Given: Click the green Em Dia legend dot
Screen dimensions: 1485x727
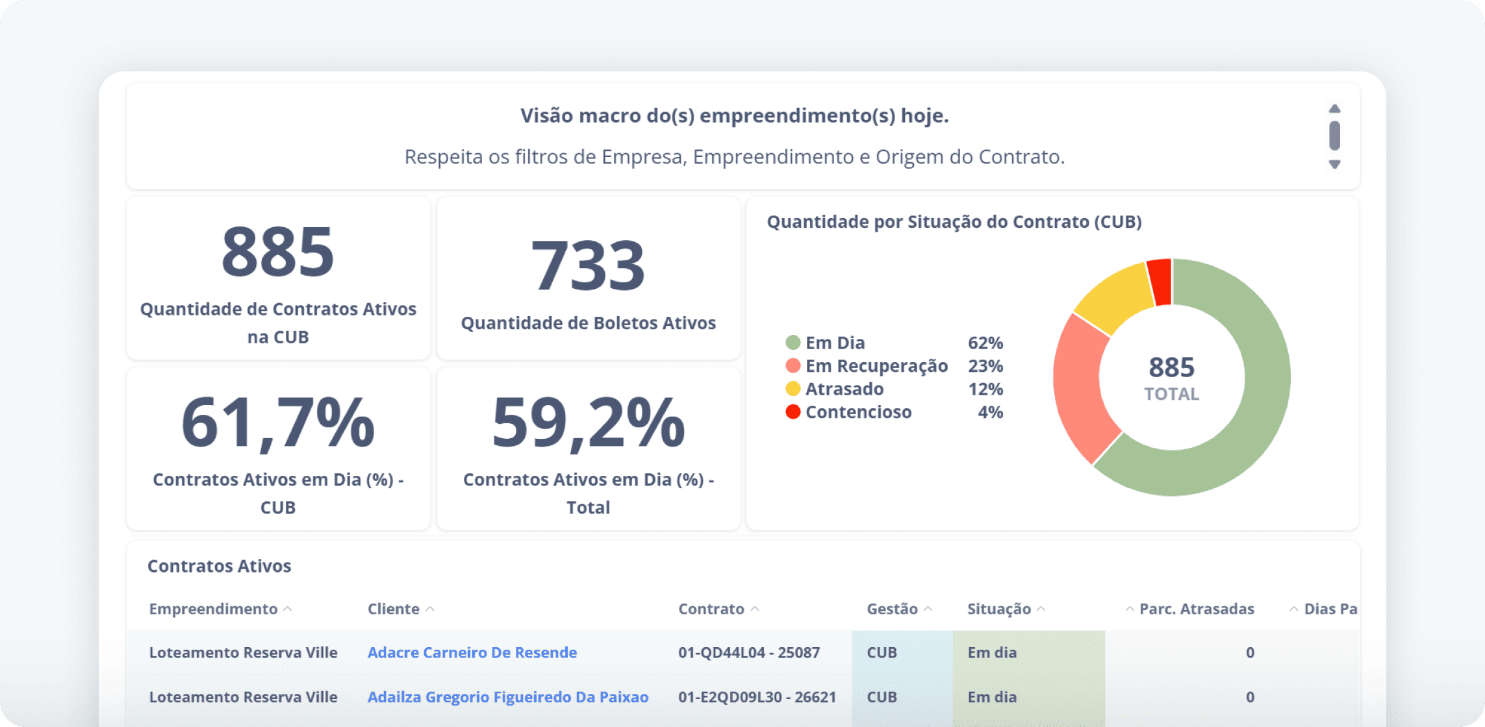Looking at the screenshot, I should pyautogui.click(x=793, y=342).
